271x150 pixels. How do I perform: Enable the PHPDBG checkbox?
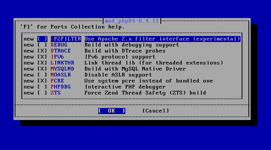pos(42,87)
